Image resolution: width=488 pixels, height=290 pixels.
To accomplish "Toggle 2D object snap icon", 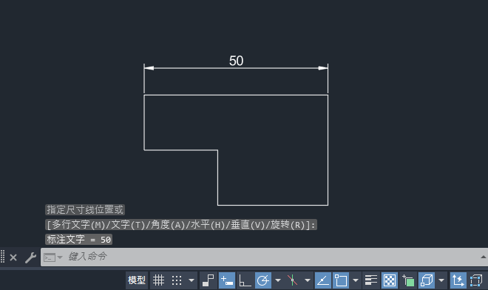I will (x=341, y=280).
